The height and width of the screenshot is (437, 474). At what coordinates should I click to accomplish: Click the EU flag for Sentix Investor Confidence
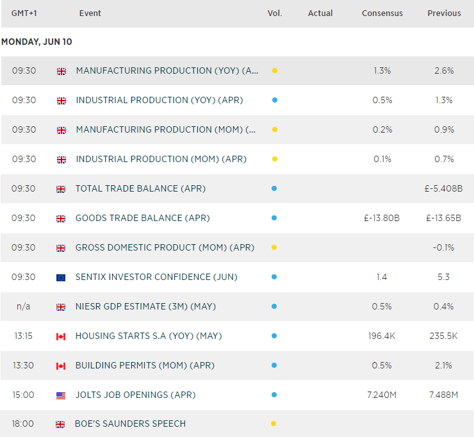(x=61, y=277)
